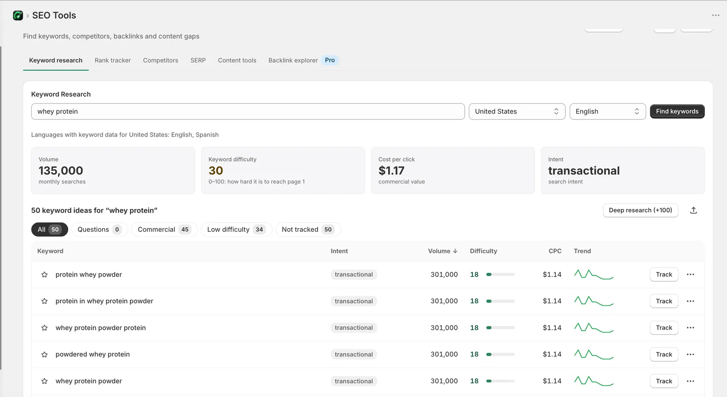Viewport: 727px width, 397px height.
Task: Open more actions for 'protein in whey protein powder'
Action: coord(691,301)
